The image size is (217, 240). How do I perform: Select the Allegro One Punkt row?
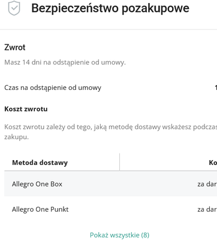tap(111, 209)
